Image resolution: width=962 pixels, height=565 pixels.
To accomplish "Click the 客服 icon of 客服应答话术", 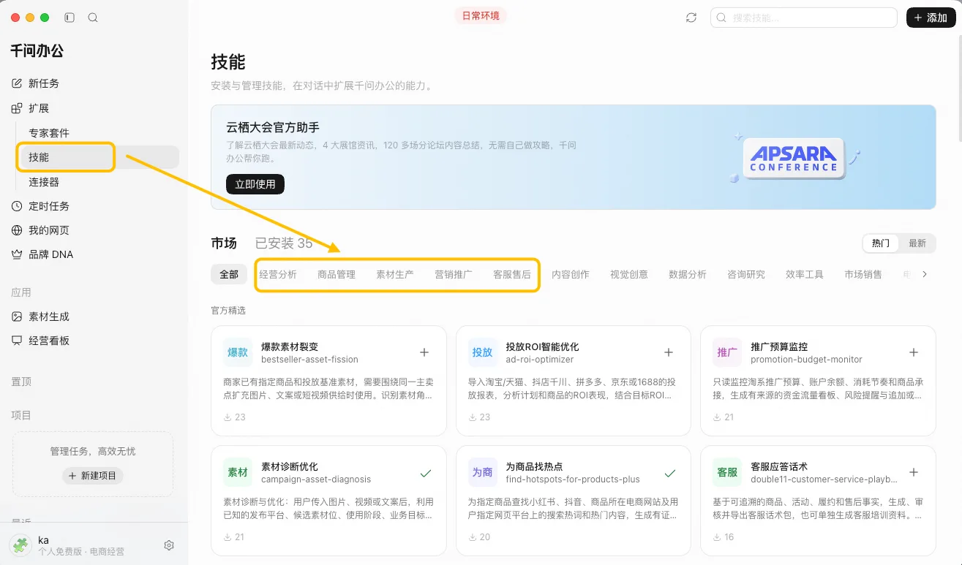I will pyautogui.click(x=727, y=472).
